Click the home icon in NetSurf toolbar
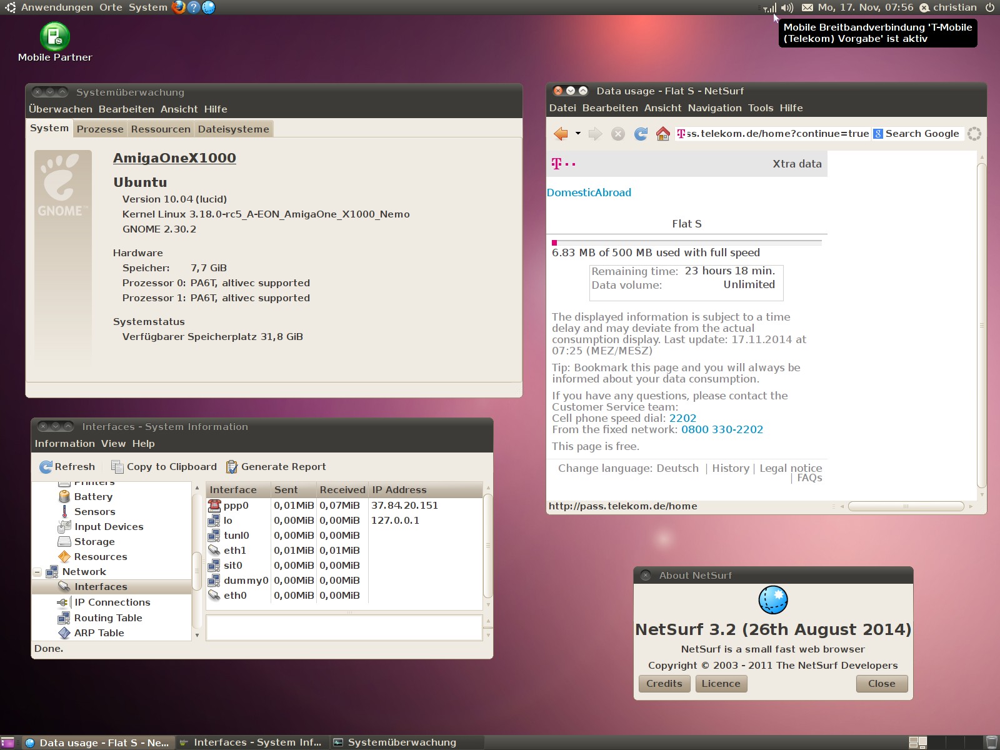The image size is (1000, 750). (x=662, y=134)
